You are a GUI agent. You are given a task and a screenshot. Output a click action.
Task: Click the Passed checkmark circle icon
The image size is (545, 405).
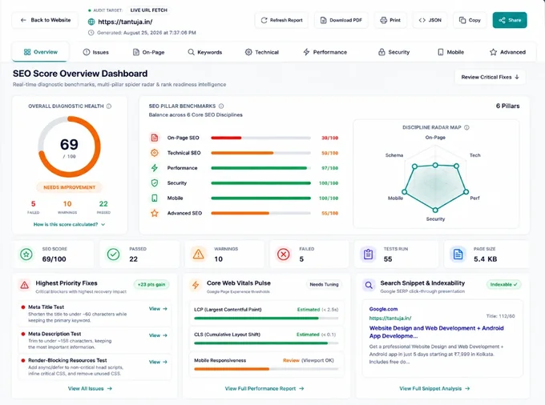[113, 255]
